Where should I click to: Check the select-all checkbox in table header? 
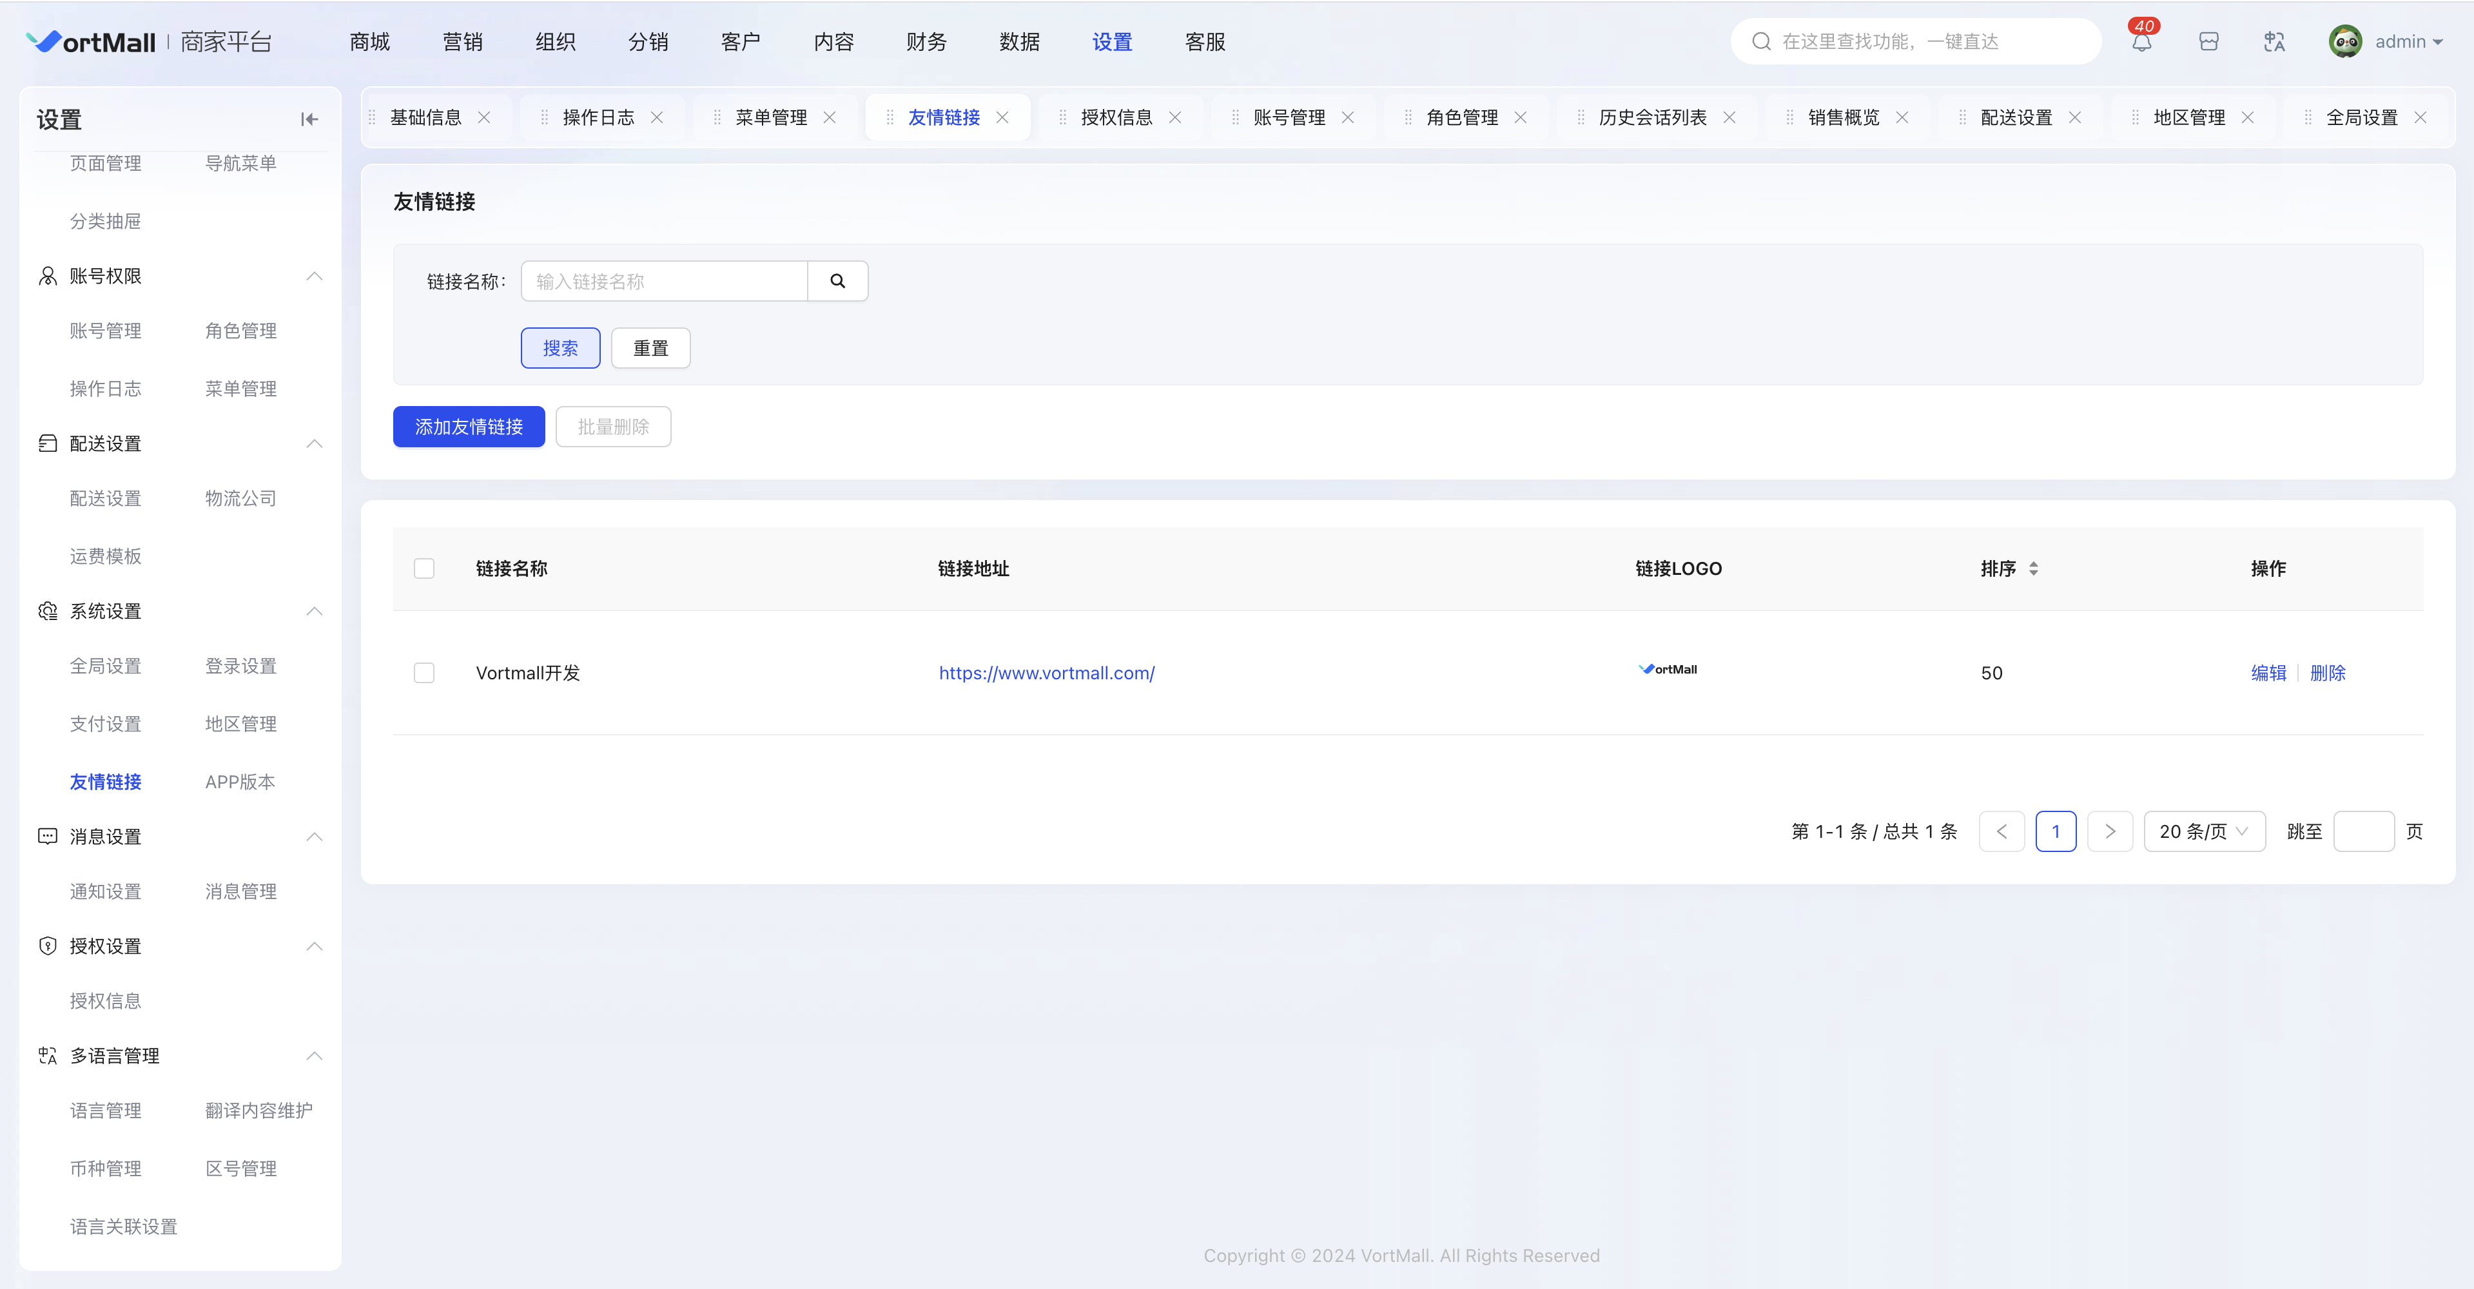tap(424, 568)
